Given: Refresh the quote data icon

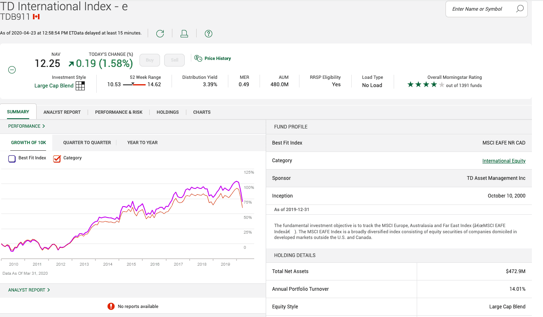Looking at the screenshot, I should (x=160, y=34).
